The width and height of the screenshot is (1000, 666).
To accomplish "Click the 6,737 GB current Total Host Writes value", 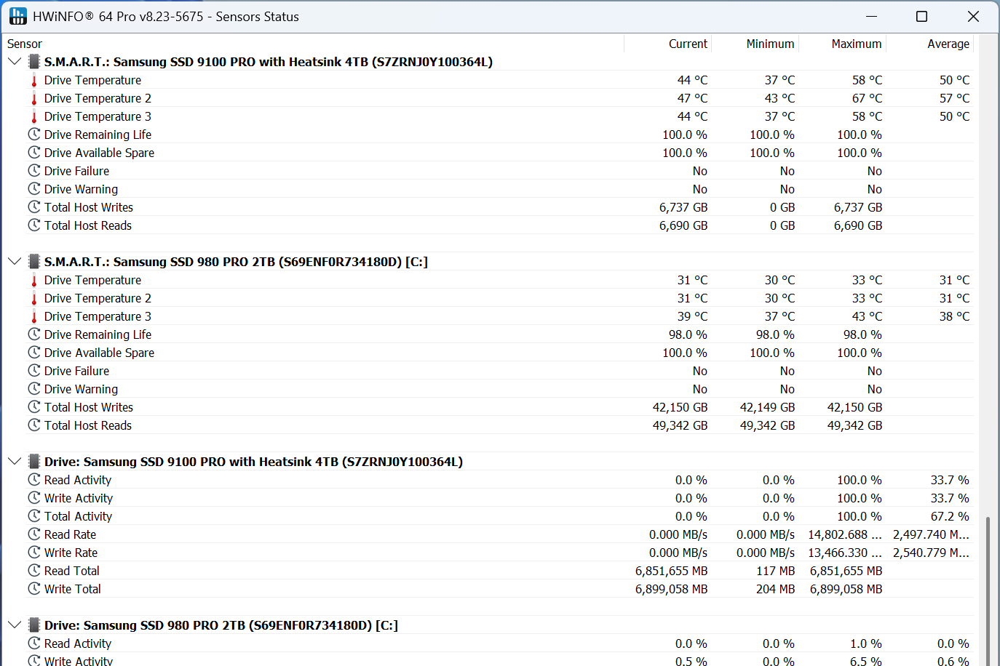I will coord(683,207).
